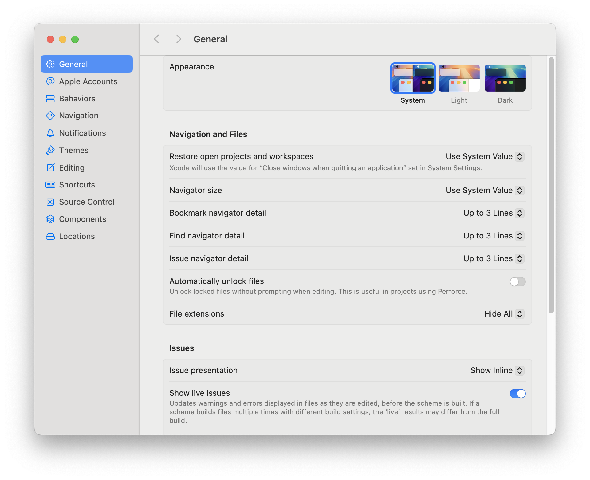The height and width of the screenshot is (480, 590).
Task: Turn off Show live issues toggle
Action: (x=517, y=393)
